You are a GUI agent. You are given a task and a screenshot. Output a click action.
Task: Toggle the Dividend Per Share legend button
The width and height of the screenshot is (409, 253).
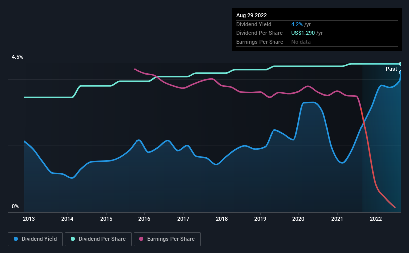[98, 239]
